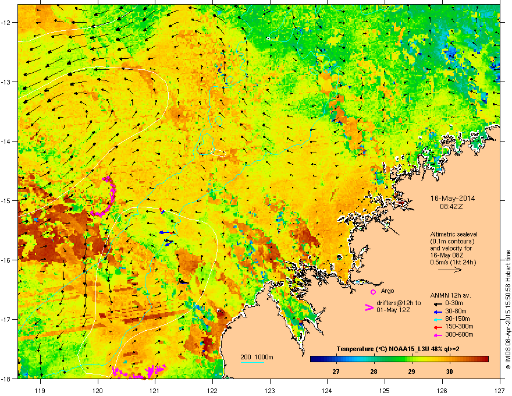Click the '300-600m' depth label
Viewport: 512px width, 396px height.
point(459,335)
